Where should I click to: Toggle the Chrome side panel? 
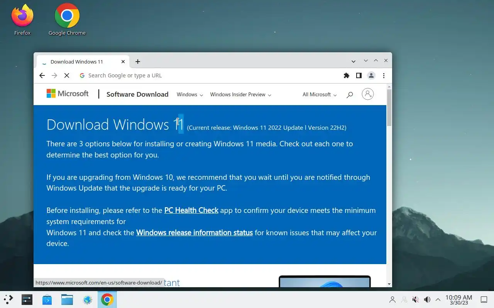[x=359, y=75]
